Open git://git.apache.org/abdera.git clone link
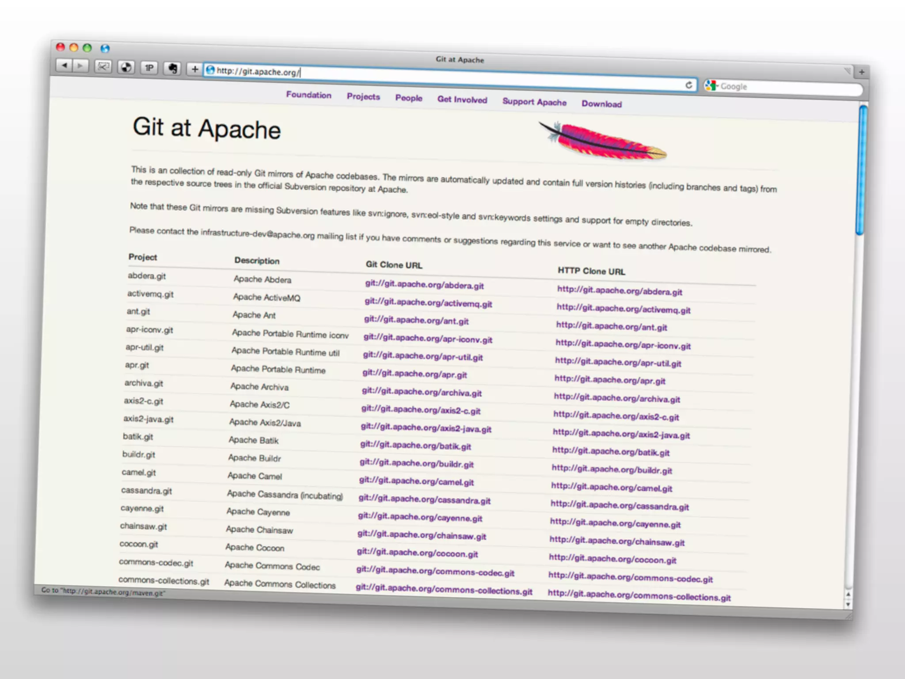 tap(424, 285)
